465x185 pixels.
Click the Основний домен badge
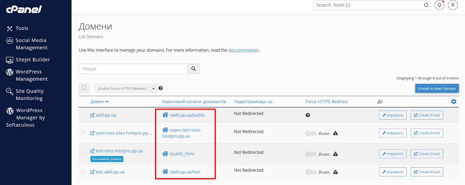point(107,159)
